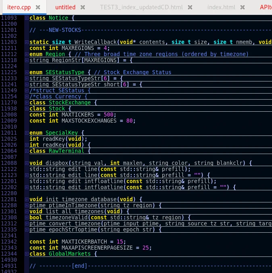Click the readKey prototype on line 12025
Screen dimensions: 272x273
58,139
